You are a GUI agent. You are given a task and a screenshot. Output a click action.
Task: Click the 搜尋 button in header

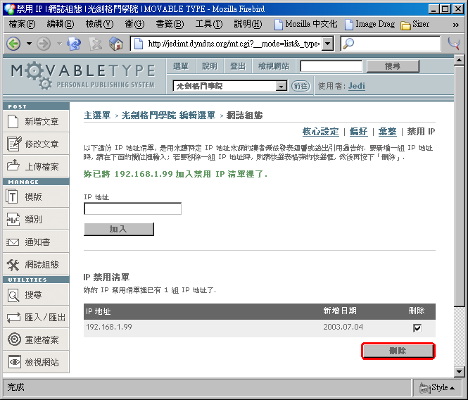[393, 66]
